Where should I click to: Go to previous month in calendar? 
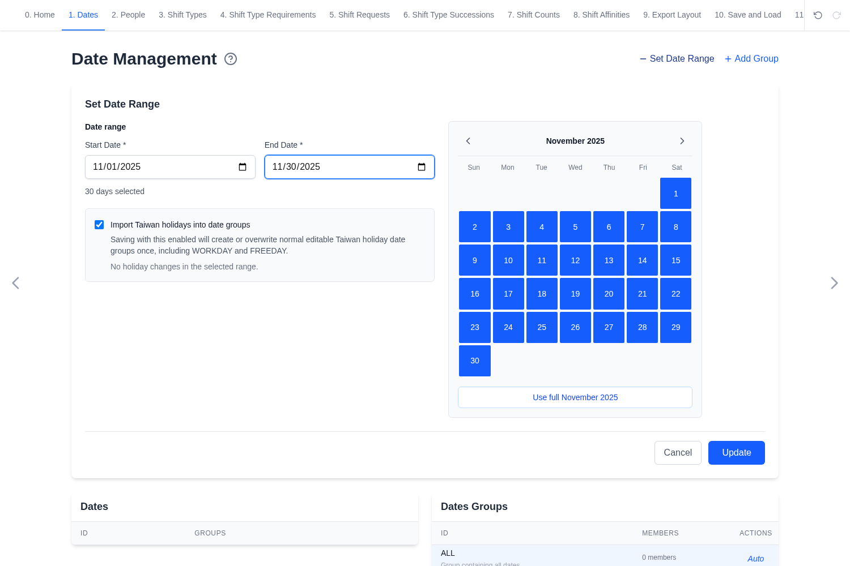pyautogui.click(x=468, y=141)
